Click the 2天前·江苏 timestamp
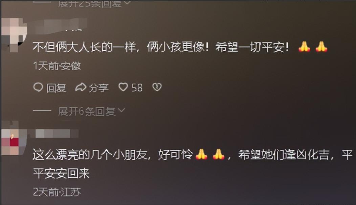 (57, 192)
